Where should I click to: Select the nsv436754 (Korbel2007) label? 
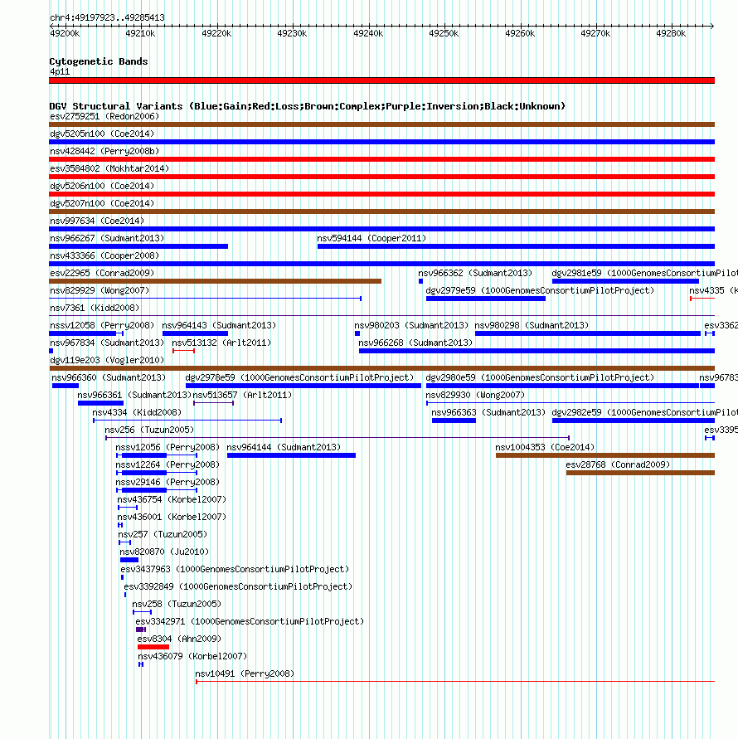click(172, 499)
